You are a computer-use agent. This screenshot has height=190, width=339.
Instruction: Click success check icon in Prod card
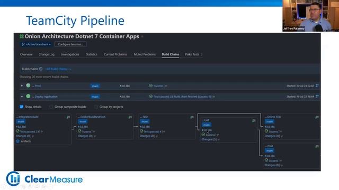click(x=266, y=160)
